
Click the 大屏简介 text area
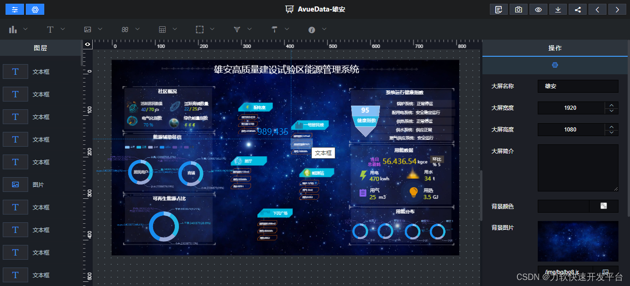578,168
